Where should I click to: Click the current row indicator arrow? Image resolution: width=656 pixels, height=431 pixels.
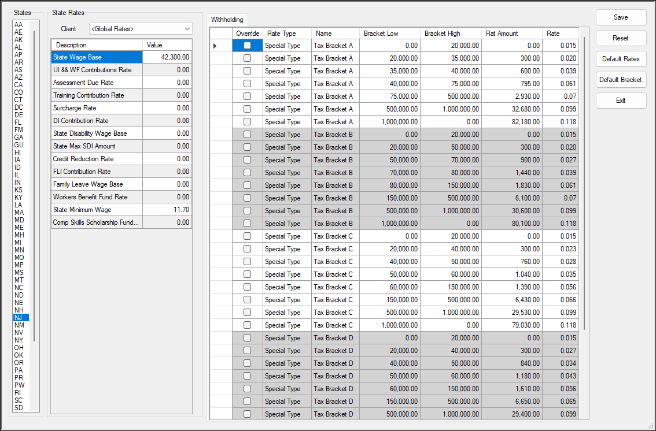tap(215, 46)
